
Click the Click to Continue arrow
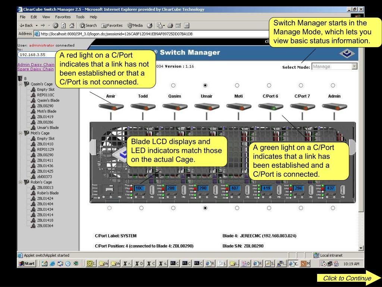click(x=349, y=278)
